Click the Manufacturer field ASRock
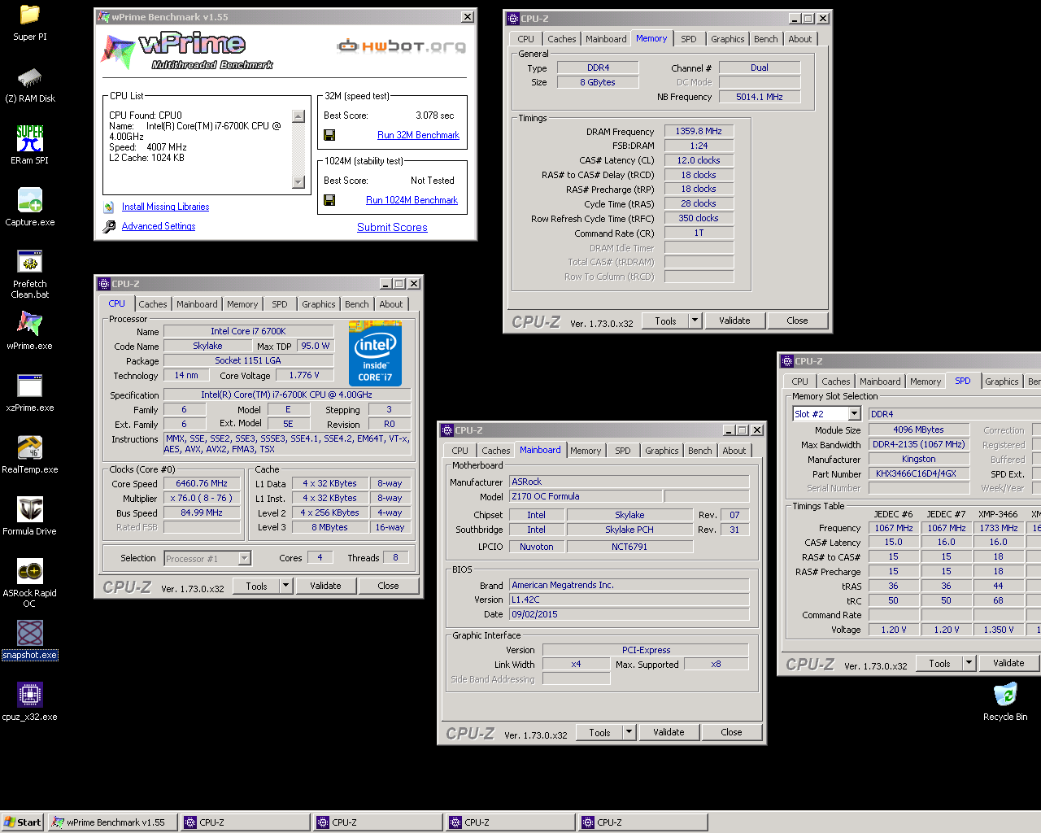 (629, 482)
